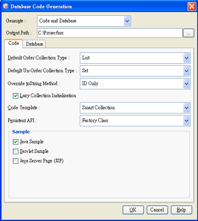Click the Output Path text field
The width and height of the screenshot is (198, 221).
[x=110, y=33]
